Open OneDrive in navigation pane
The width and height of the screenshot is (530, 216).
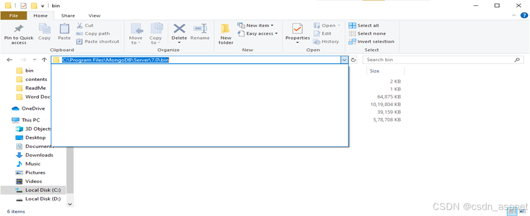[28, 109]
